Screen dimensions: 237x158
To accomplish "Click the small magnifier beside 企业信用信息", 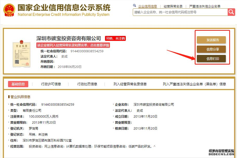I will [134, 5].
